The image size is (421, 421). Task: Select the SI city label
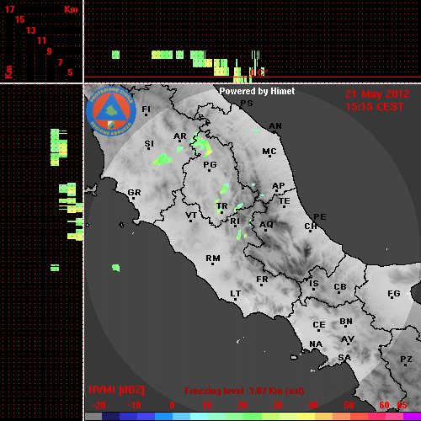(149, 144)
